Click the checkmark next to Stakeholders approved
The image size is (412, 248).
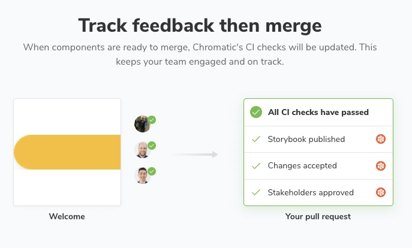pyautogui.click(x=256, y=192)
